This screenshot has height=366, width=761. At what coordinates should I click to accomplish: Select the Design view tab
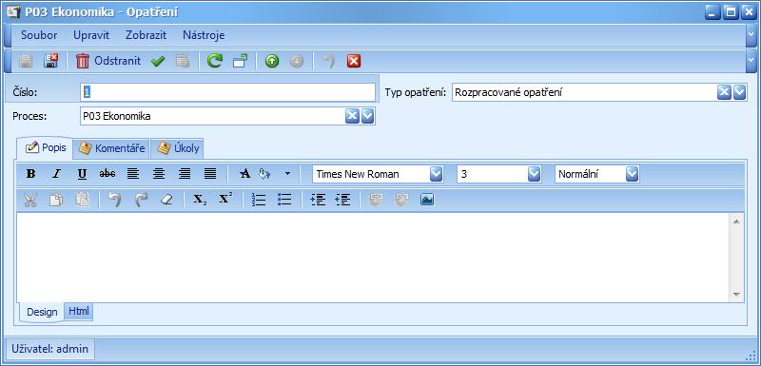tap(42, 312)
